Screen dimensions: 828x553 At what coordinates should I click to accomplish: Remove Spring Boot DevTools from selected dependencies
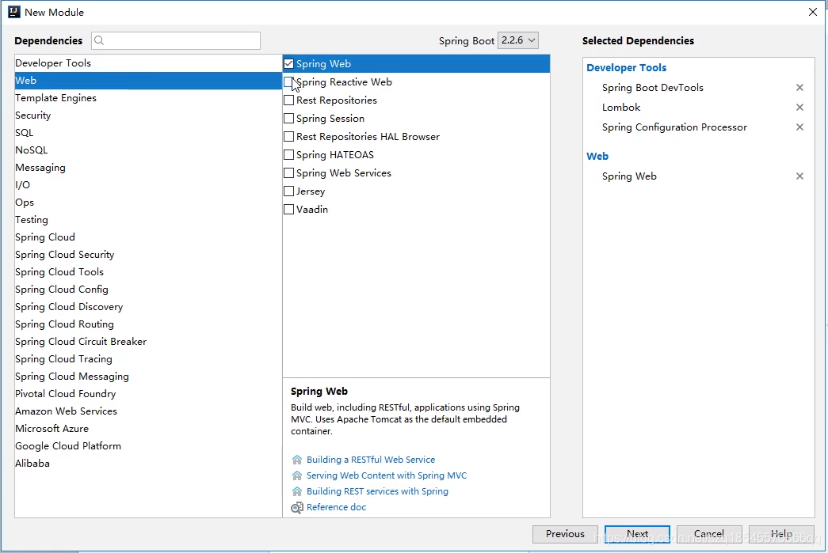click(799, 88)
